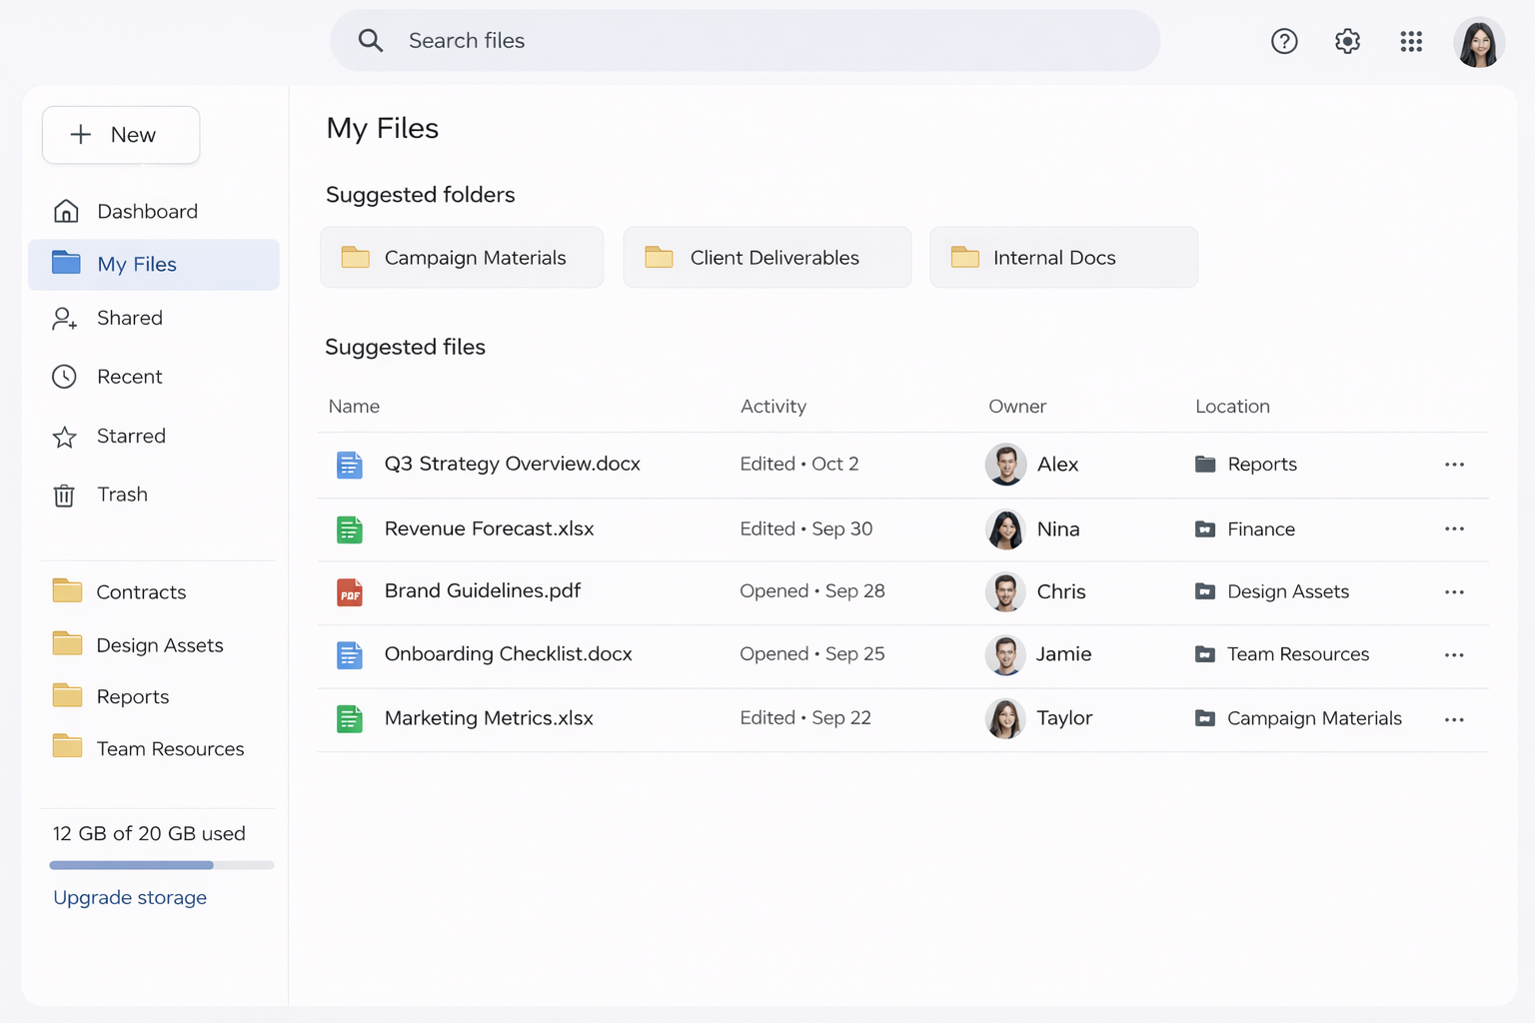
Task: Click the storage usage progress bar
Action: pos(161,865)
